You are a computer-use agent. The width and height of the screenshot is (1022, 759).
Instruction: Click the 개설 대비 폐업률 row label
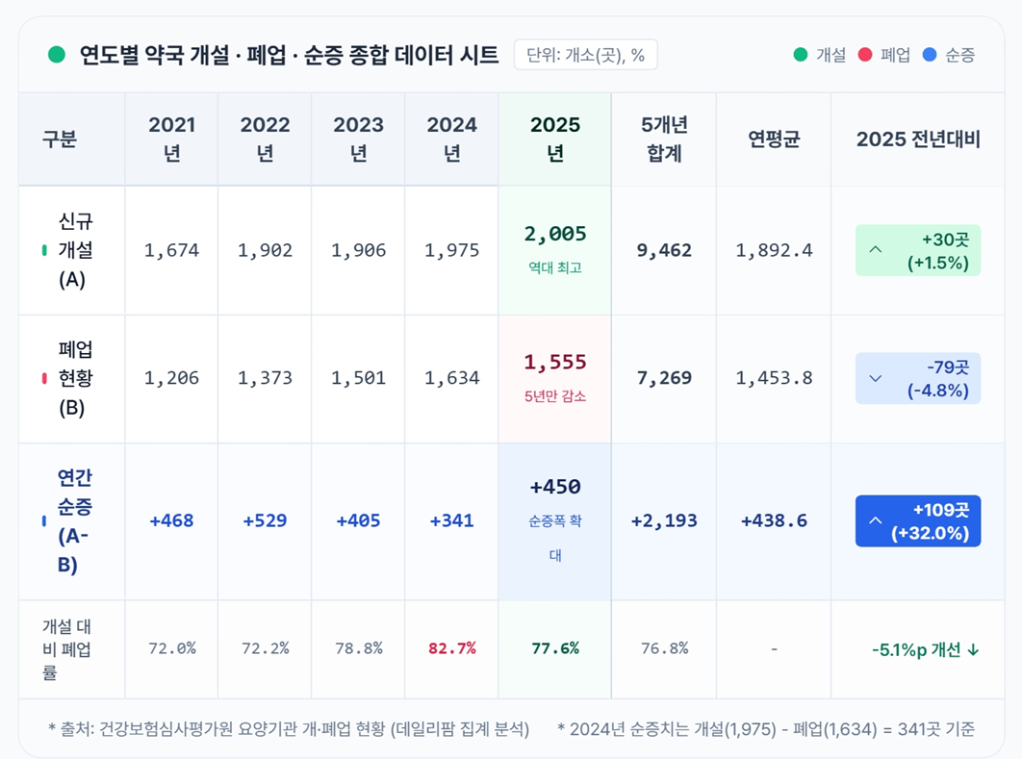click(x=66, y=649)
